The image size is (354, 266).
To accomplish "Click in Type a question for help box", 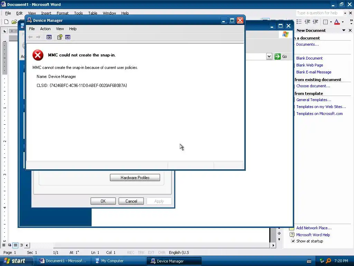I will coord(319,13).
